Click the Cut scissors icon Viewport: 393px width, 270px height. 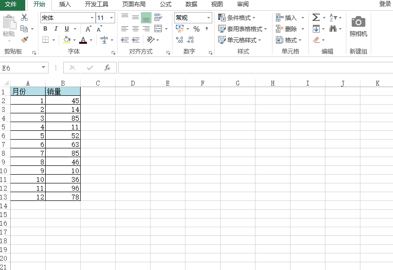24,18
